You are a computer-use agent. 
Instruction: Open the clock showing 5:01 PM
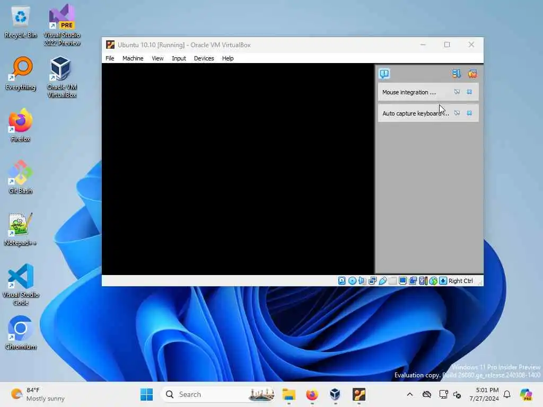484,394
